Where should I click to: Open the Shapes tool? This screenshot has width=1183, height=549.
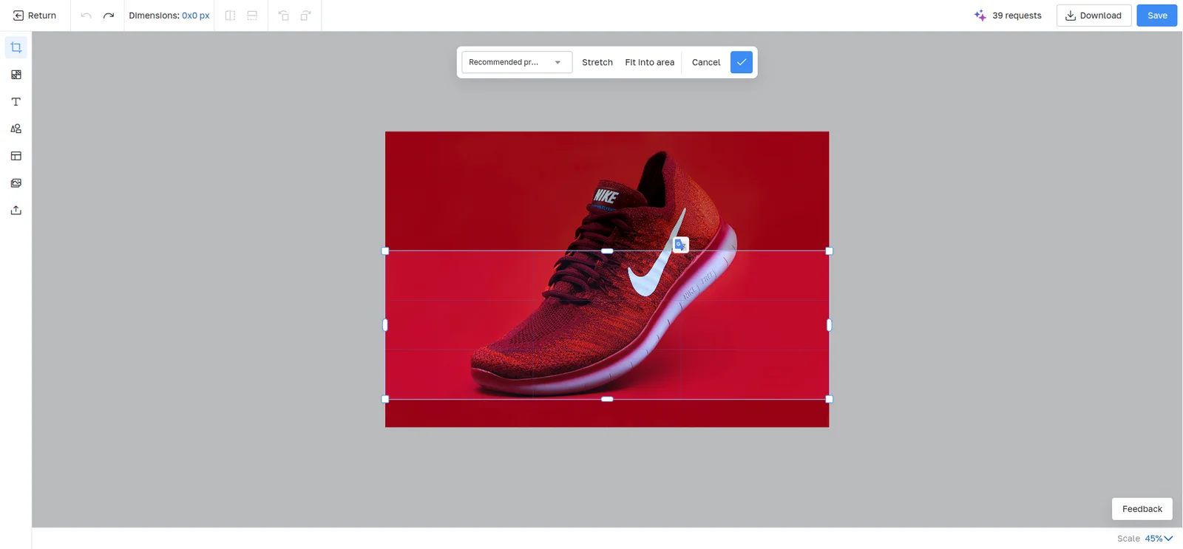[x=16, y=129]
